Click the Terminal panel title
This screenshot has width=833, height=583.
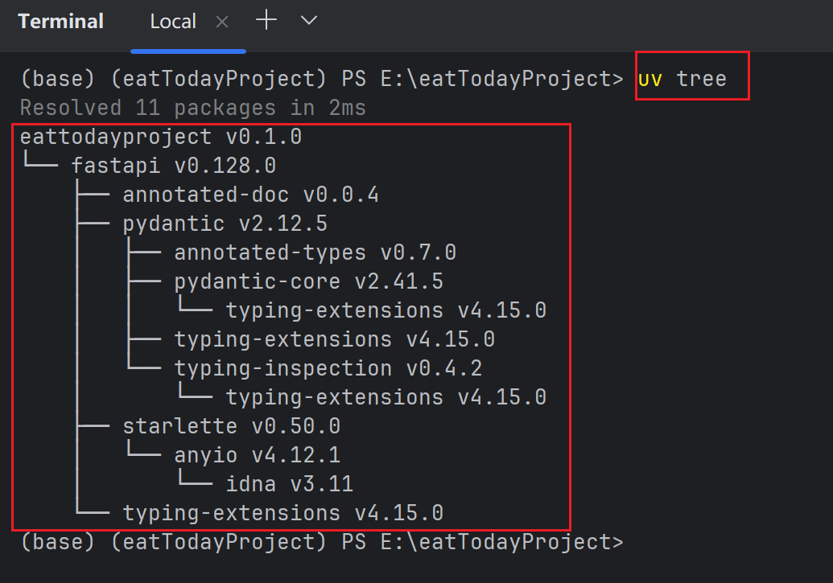coord(61,22)
